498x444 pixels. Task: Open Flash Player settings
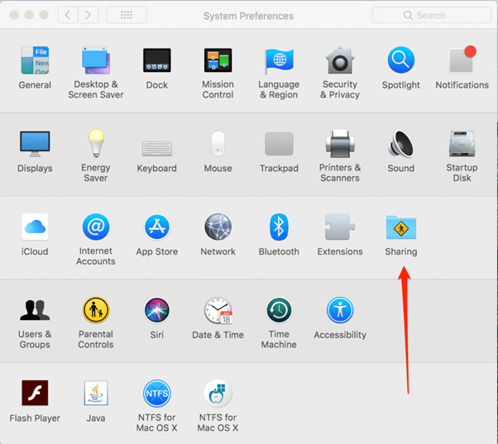pyautogui.click(x=35, y=393)
